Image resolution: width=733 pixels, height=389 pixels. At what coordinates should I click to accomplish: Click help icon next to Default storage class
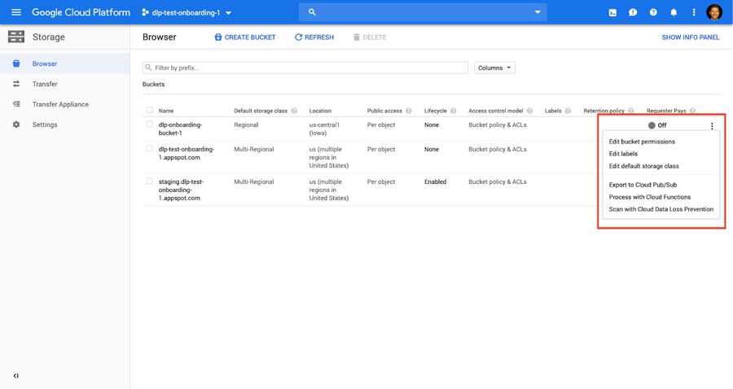coord(294,111)
